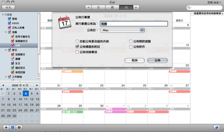The image size is (224, 132).
Task: Click the 將行事曆公佈為 name field
Action: point(134,24)
